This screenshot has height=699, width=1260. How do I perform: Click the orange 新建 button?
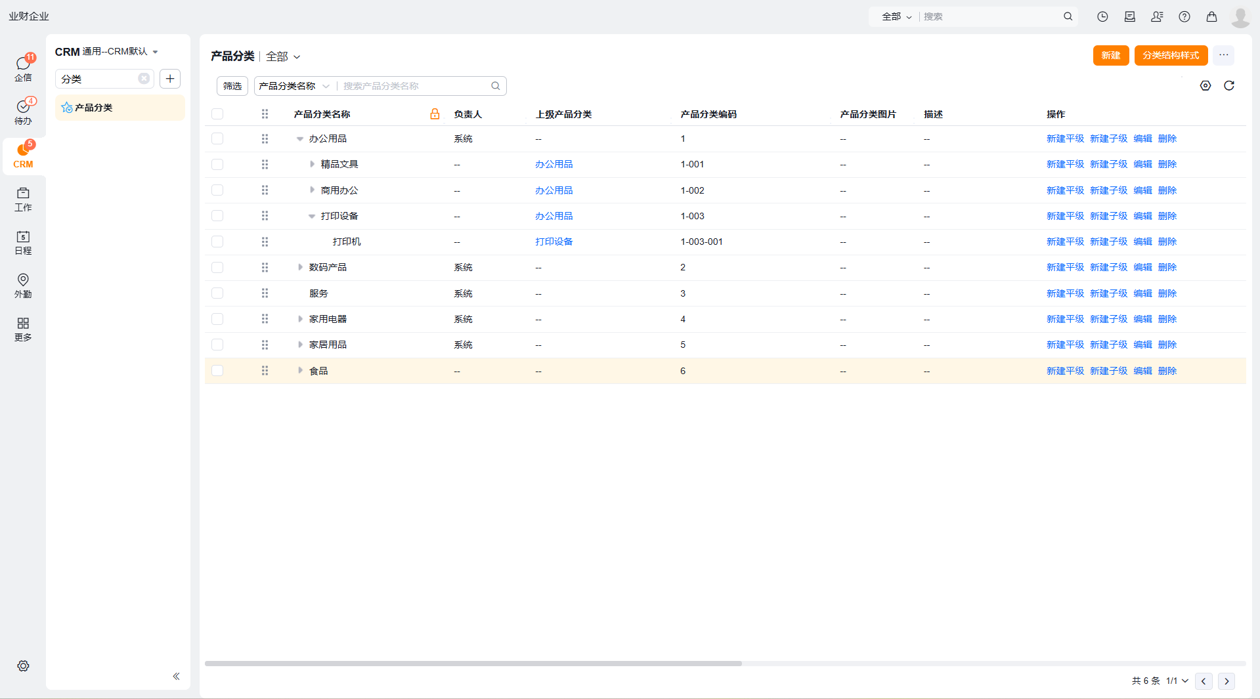pyautogui.click(x=1110, y=55)
